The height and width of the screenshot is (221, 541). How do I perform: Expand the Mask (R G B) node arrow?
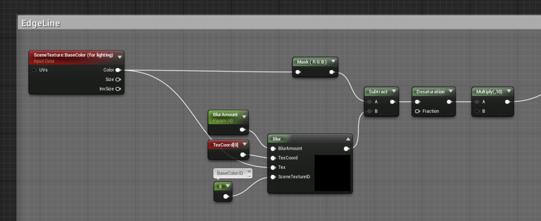(333, 62)
